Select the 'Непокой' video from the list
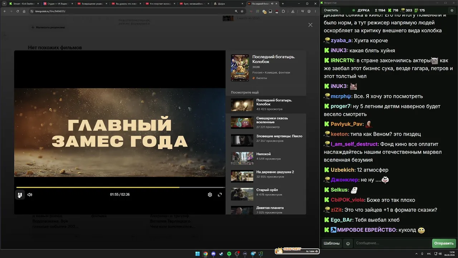Screen dimensions: 458x258 [266, 158]
